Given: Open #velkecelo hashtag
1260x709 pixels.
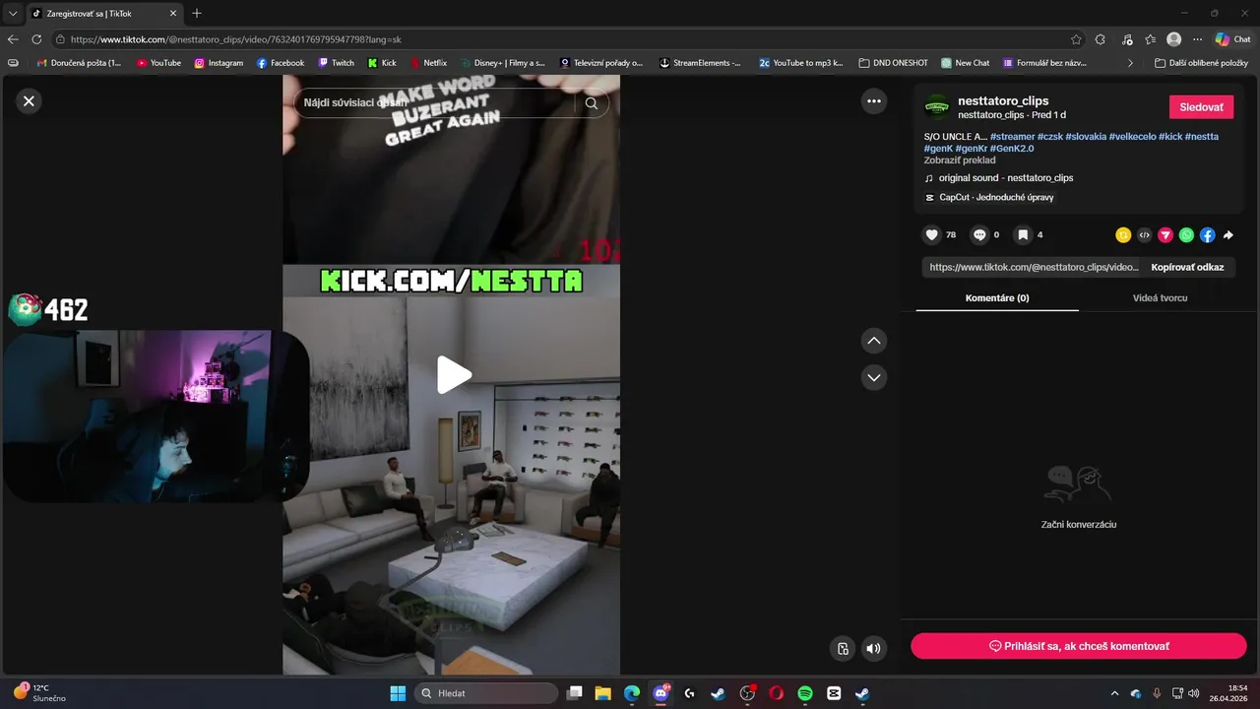Looking at the screenshot, I should tap(1132, 136).
